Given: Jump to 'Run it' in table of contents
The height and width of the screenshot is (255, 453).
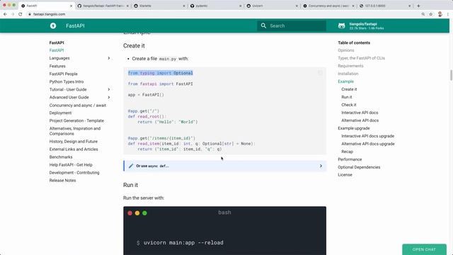Looking at the screenshot, I should pos(346,97).
